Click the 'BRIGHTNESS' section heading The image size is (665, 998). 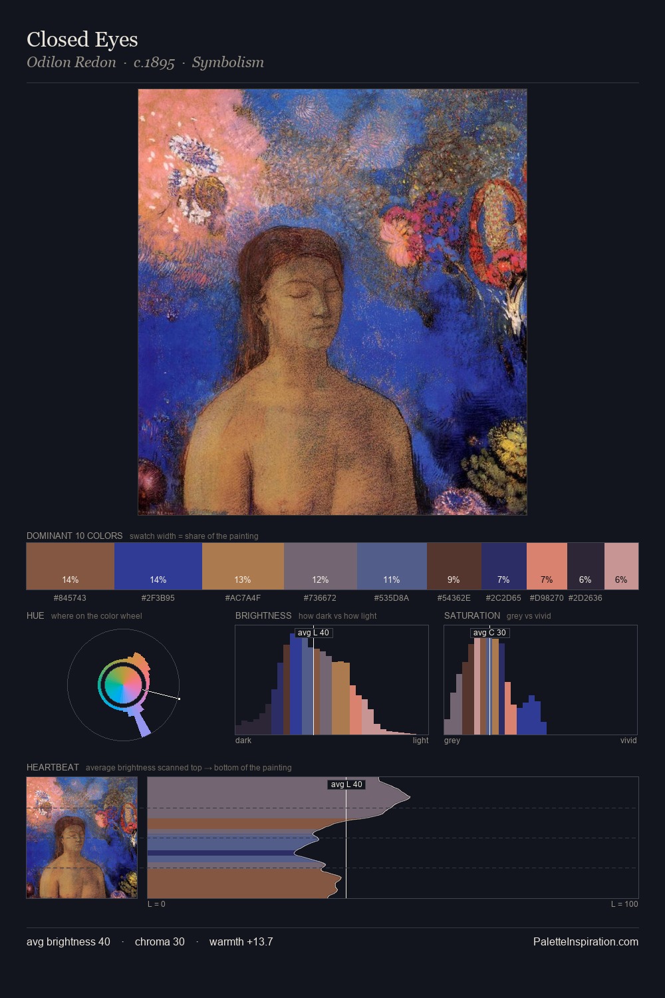pos(263,615)
